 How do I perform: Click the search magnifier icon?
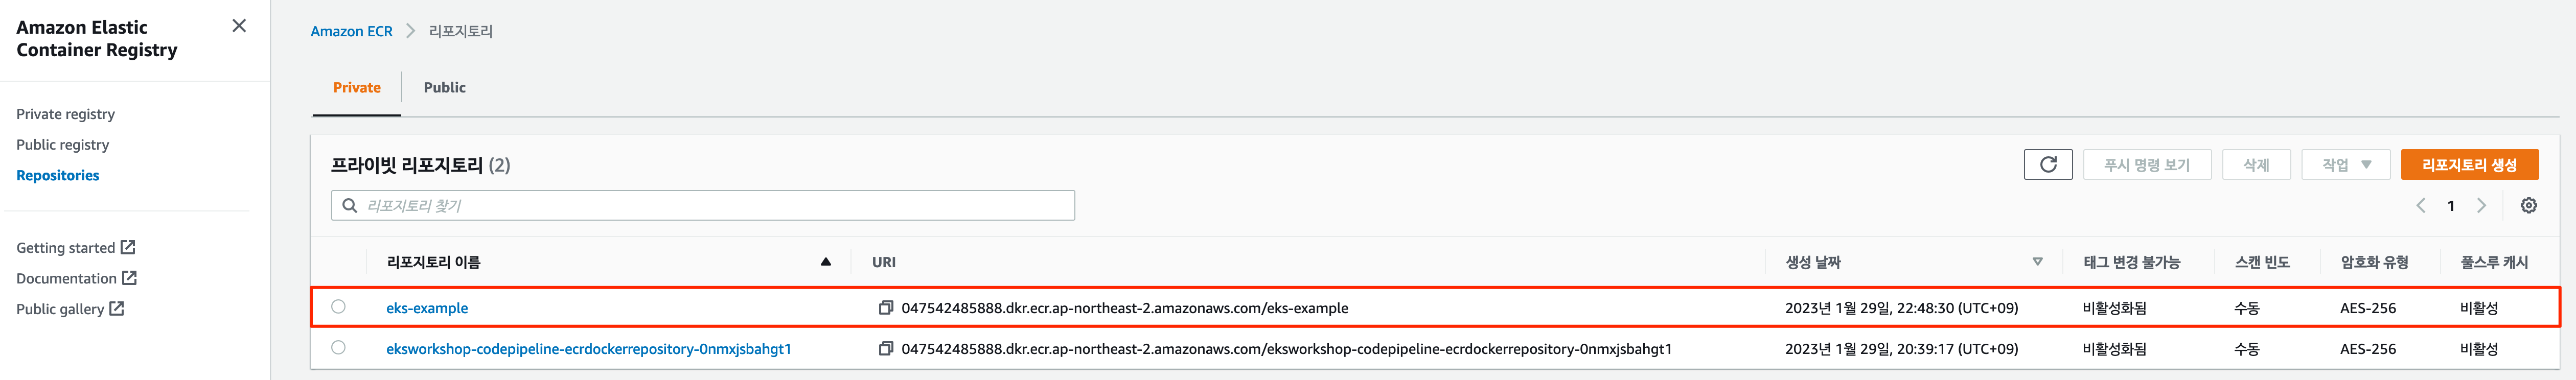349,206
